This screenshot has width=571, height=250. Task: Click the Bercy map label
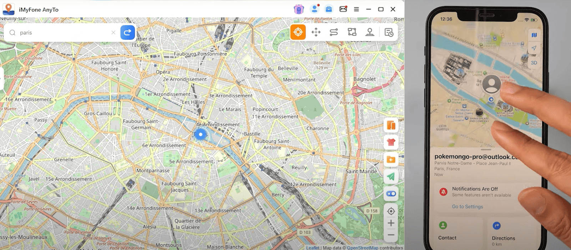coord(278,195)
